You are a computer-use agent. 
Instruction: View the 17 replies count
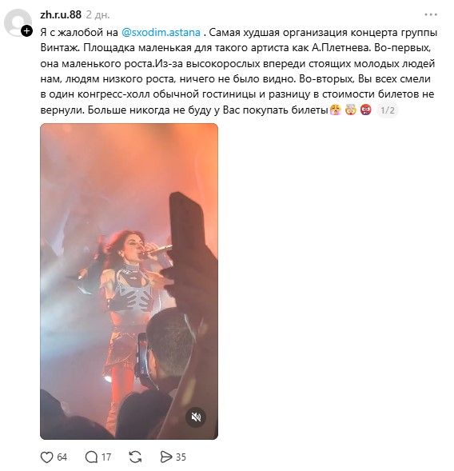[x=106, y=457]
